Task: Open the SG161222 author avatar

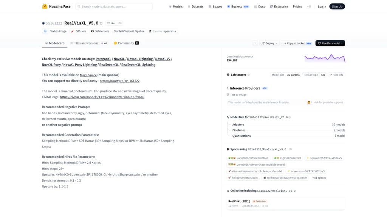Action: coord(43,23)
